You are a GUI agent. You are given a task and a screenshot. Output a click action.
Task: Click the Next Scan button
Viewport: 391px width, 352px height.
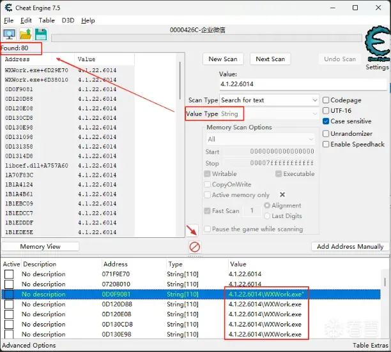[270, 59]
